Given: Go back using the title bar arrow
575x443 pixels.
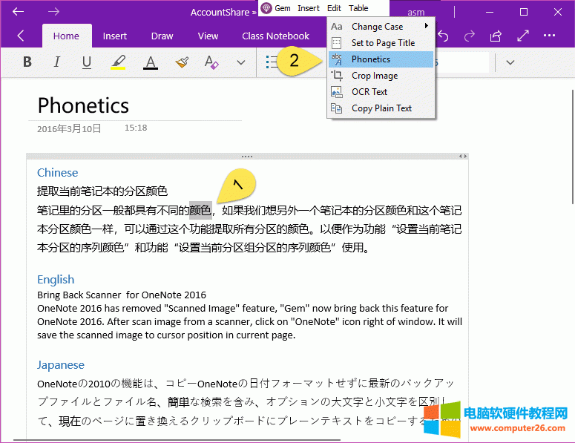Looking at the screenshot, I should [19, 12].
